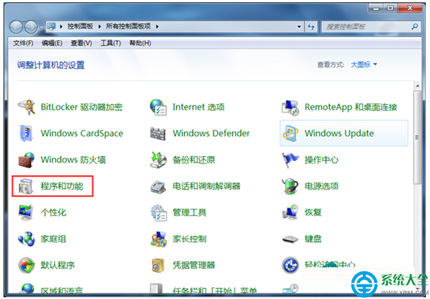Open the 区域和语言 item
This screenshot has height=299, width=430.
coord(51,290)
